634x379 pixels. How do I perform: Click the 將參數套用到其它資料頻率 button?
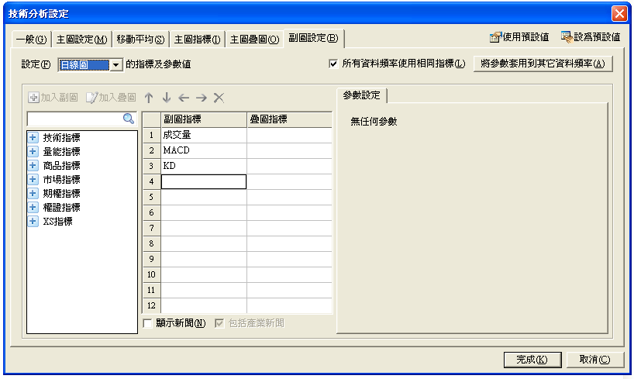click(x=543, y=64)
